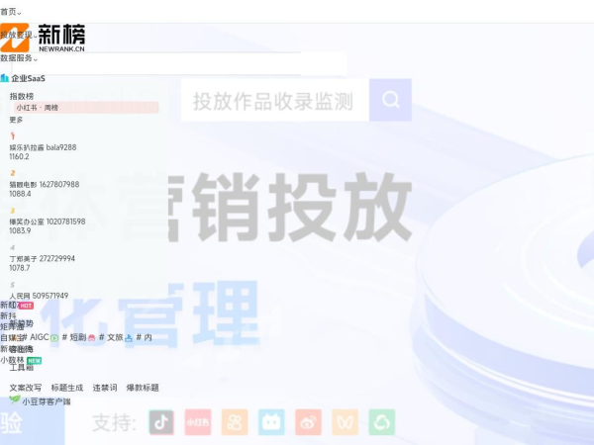Expand the 数据服务 dropdown menu

(x=19, y=58)
